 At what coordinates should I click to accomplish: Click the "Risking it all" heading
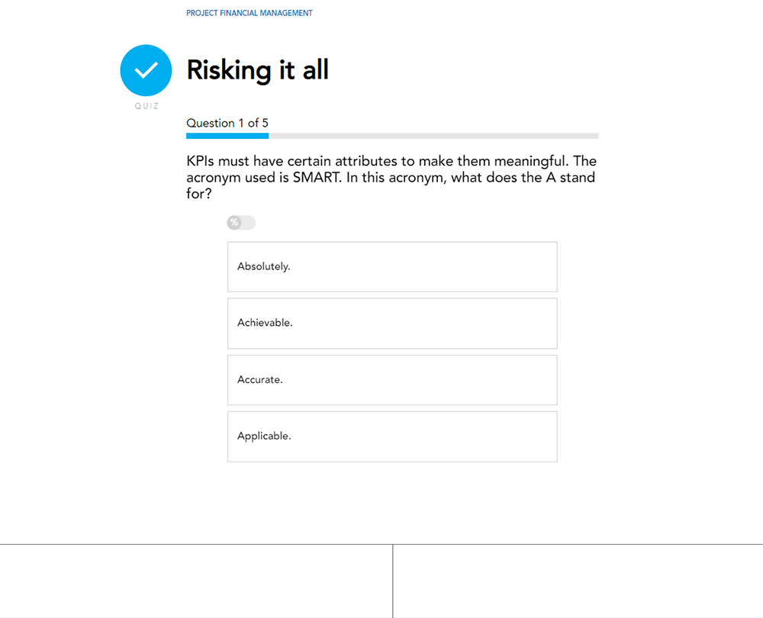[258, 70]
